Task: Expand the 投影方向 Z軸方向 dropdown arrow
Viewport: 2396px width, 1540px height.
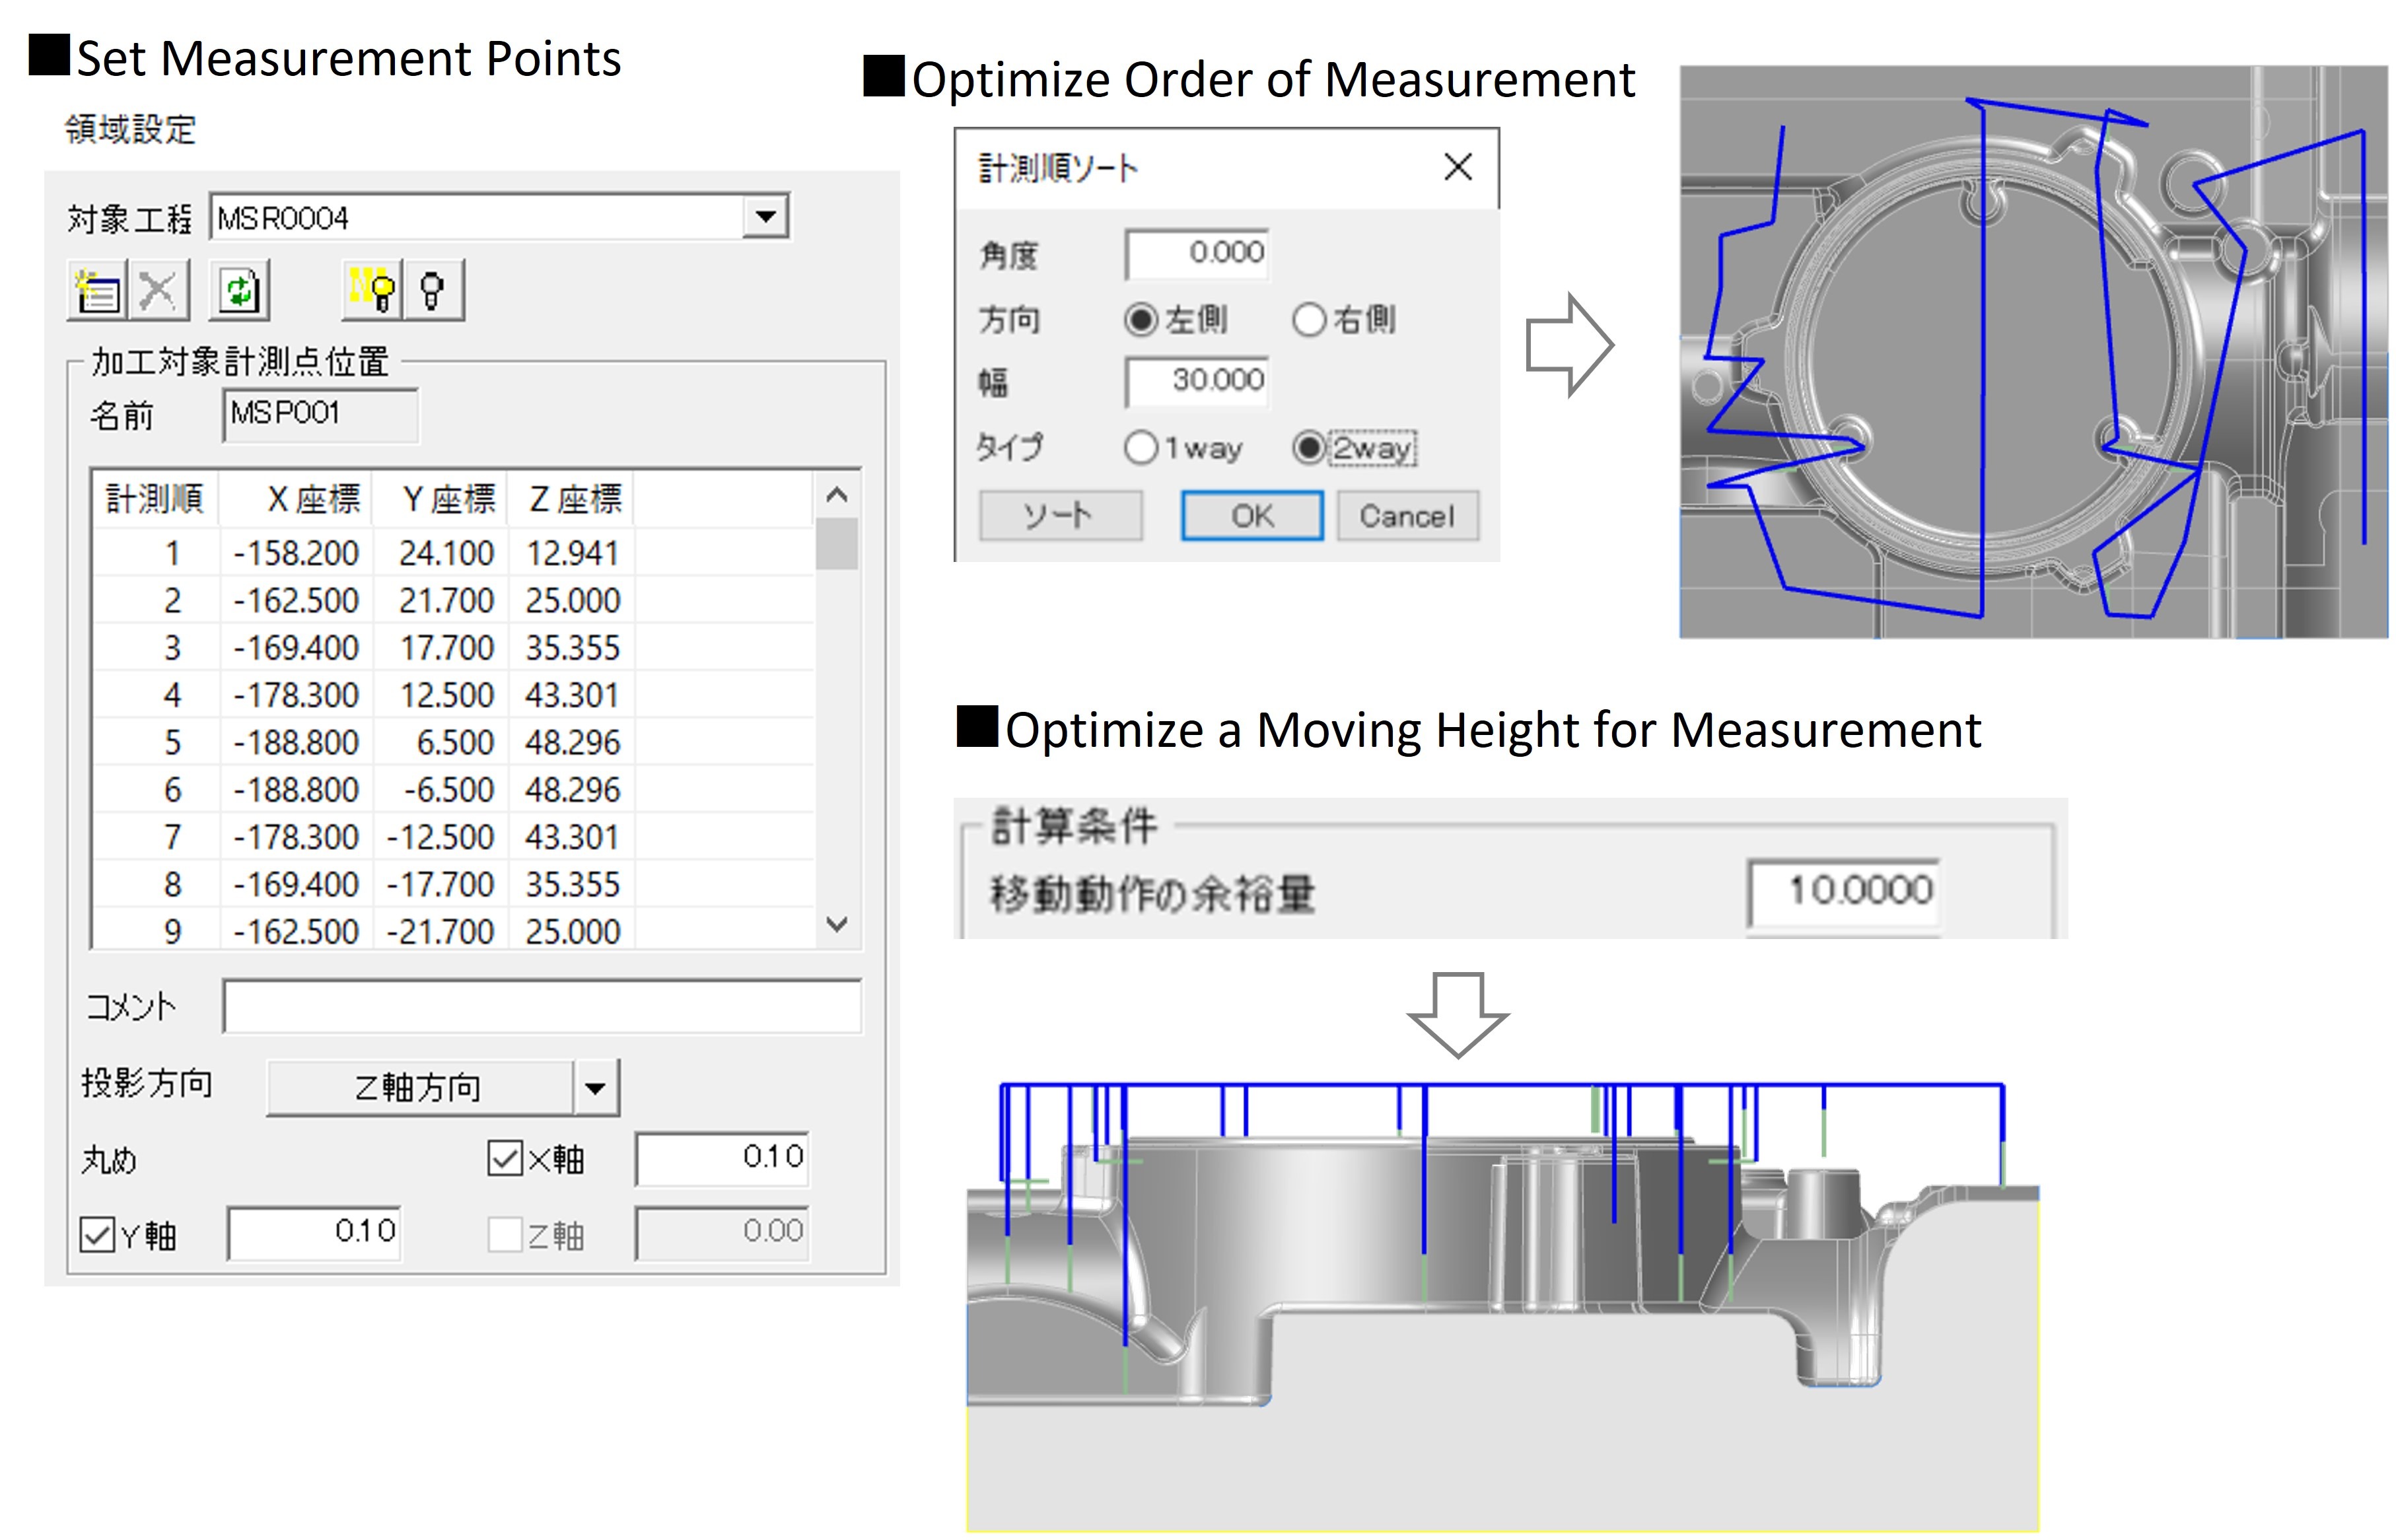Action: [595, 1088]
